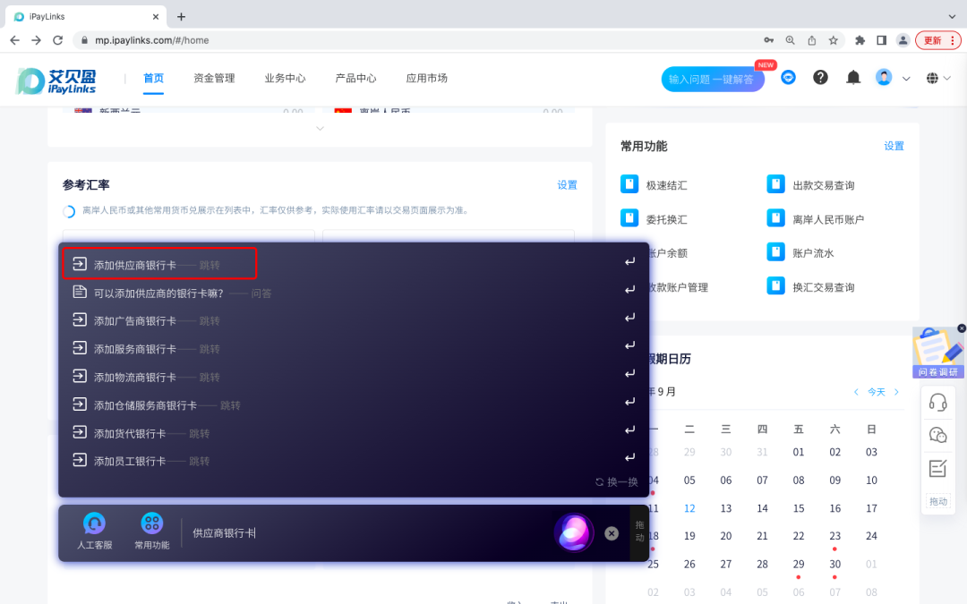Expand the user avatar dropdown chevron
Image resolution: width=967 pixels, height=604 pixels.
tap(906, 79)
